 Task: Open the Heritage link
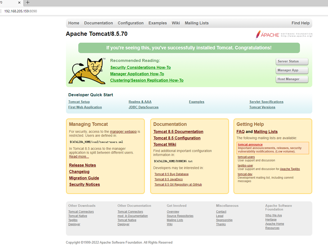[x=271, y=220]
